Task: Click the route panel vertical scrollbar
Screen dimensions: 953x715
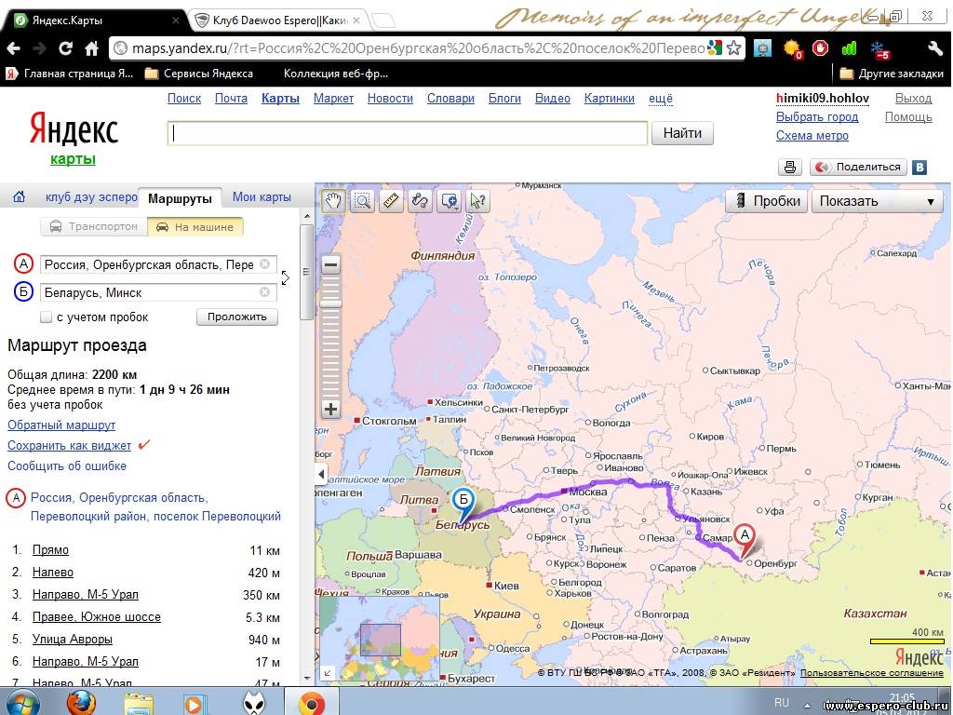Action: (306, 273)
